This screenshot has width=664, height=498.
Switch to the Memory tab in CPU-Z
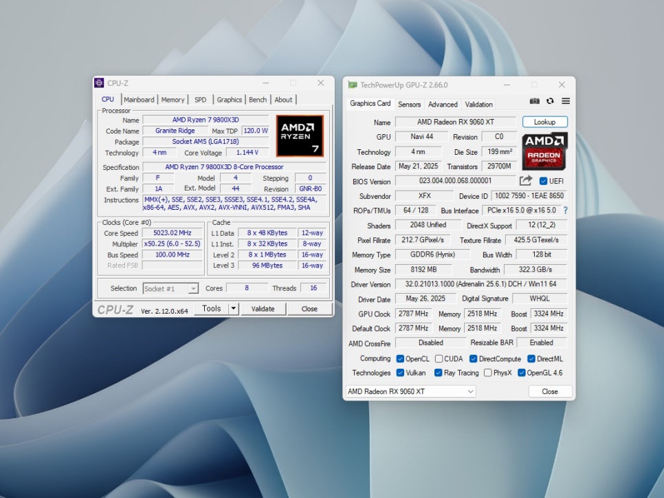(173, 100)
